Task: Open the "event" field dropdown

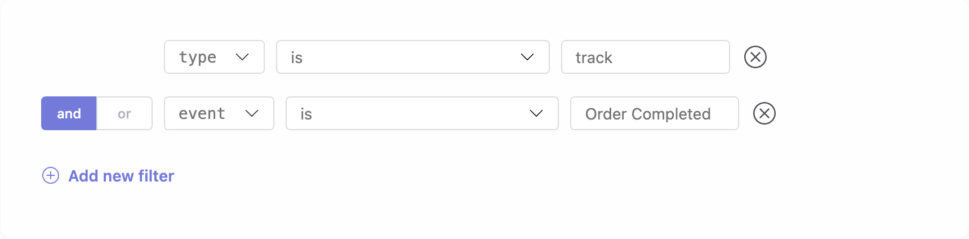Action: point(219,113)
